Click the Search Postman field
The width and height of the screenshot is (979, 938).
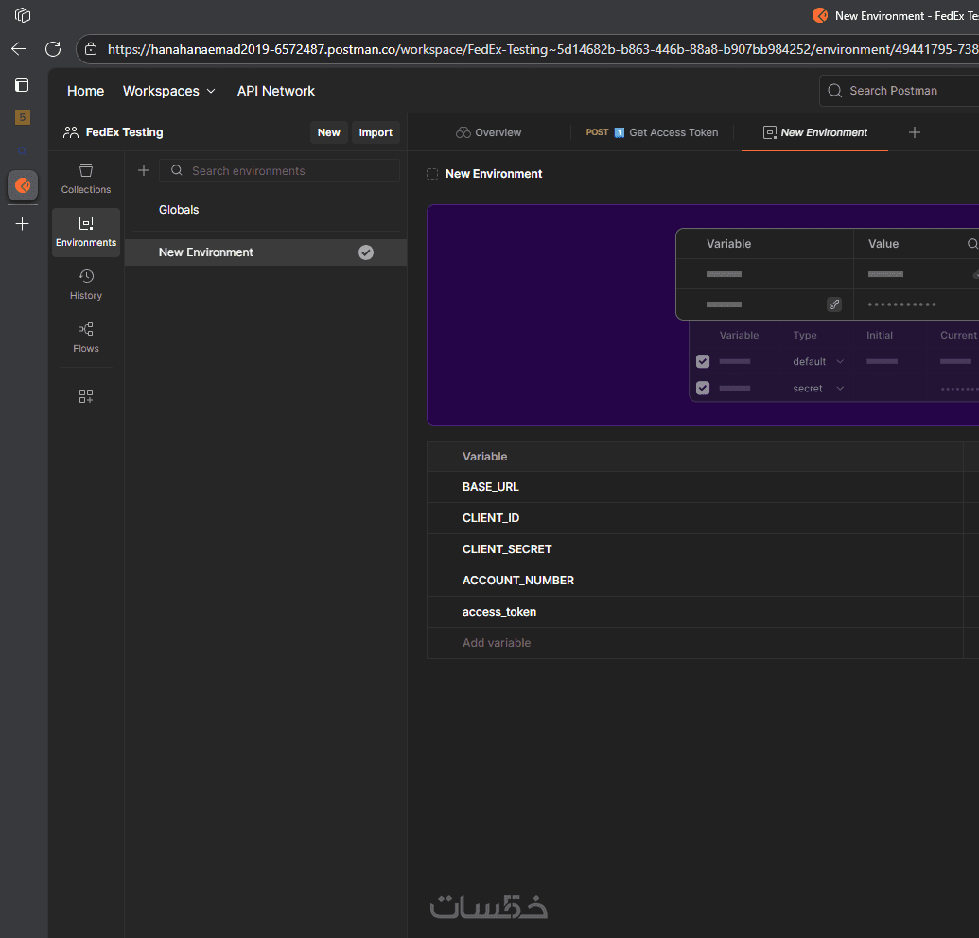(900, 91)
